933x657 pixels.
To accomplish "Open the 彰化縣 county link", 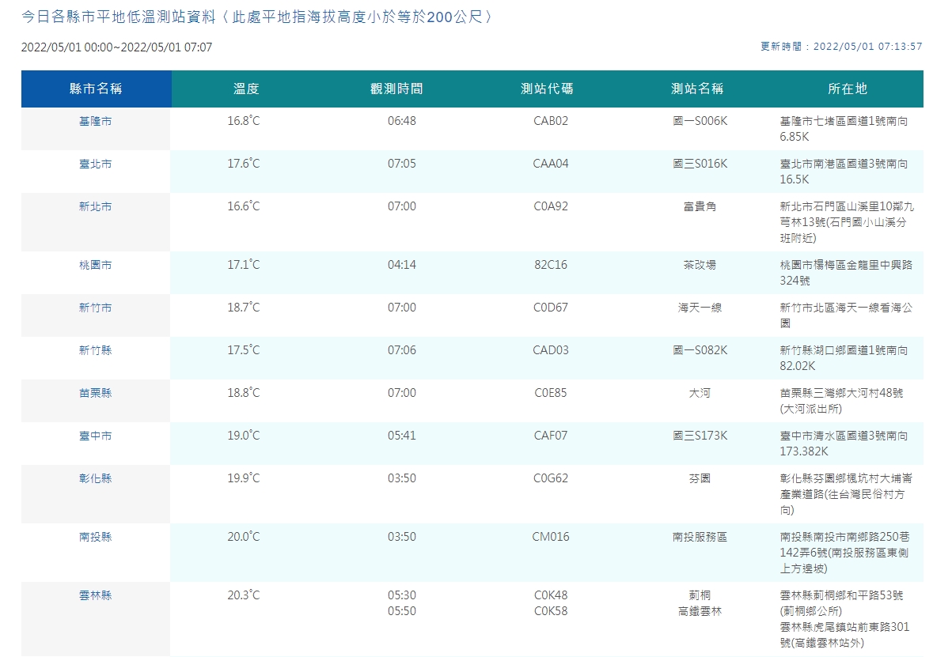I will 95,479.
